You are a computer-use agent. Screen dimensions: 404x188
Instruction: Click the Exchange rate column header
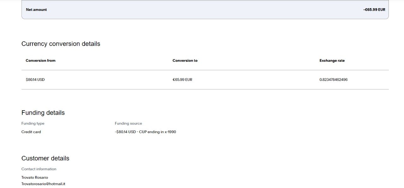pos(332,60)
